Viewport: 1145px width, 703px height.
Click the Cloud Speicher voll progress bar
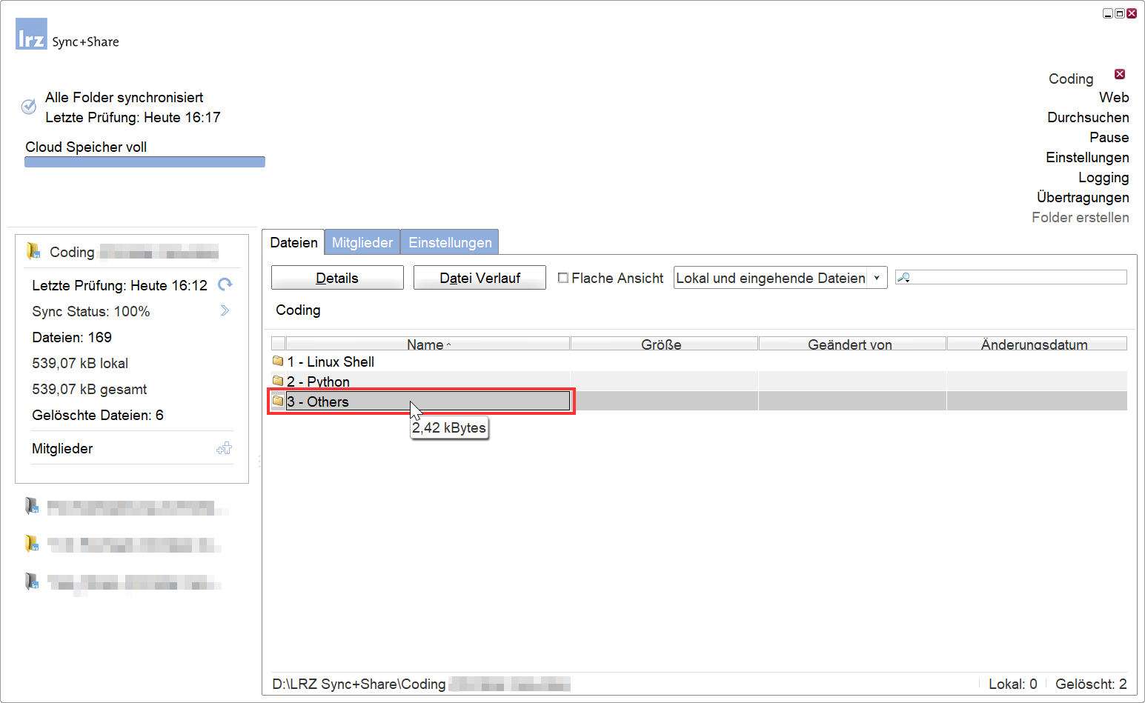pyautogui.click(x=145, y=162)
